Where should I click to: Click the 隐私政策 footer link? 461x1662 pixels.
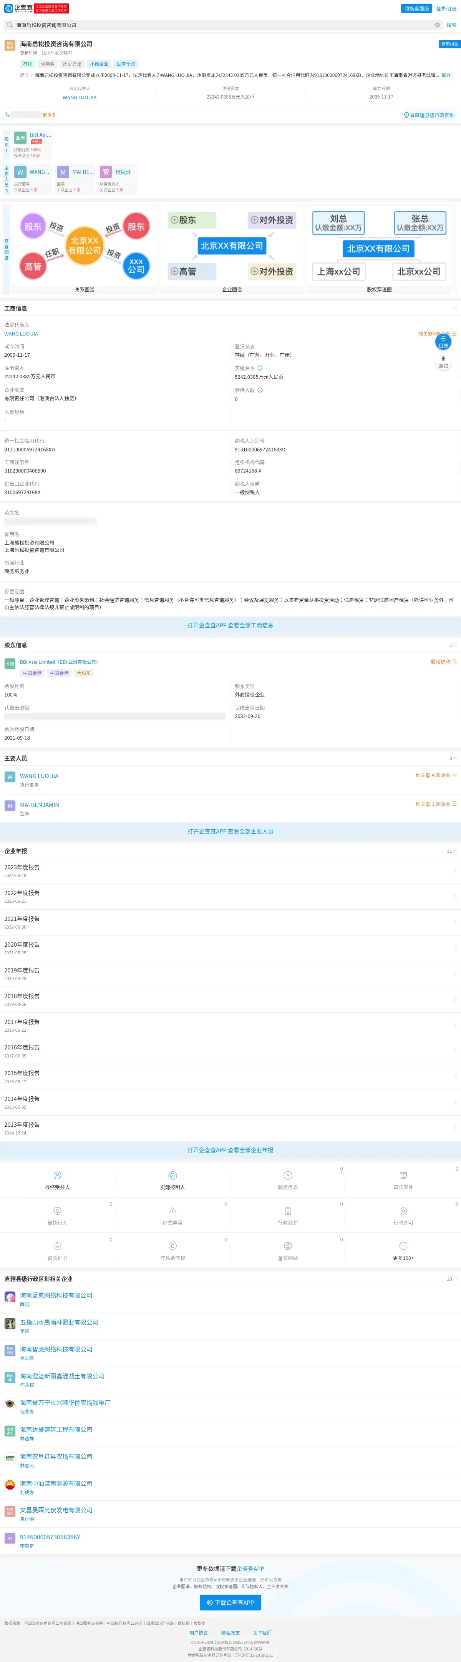(x=230, y=1633)
